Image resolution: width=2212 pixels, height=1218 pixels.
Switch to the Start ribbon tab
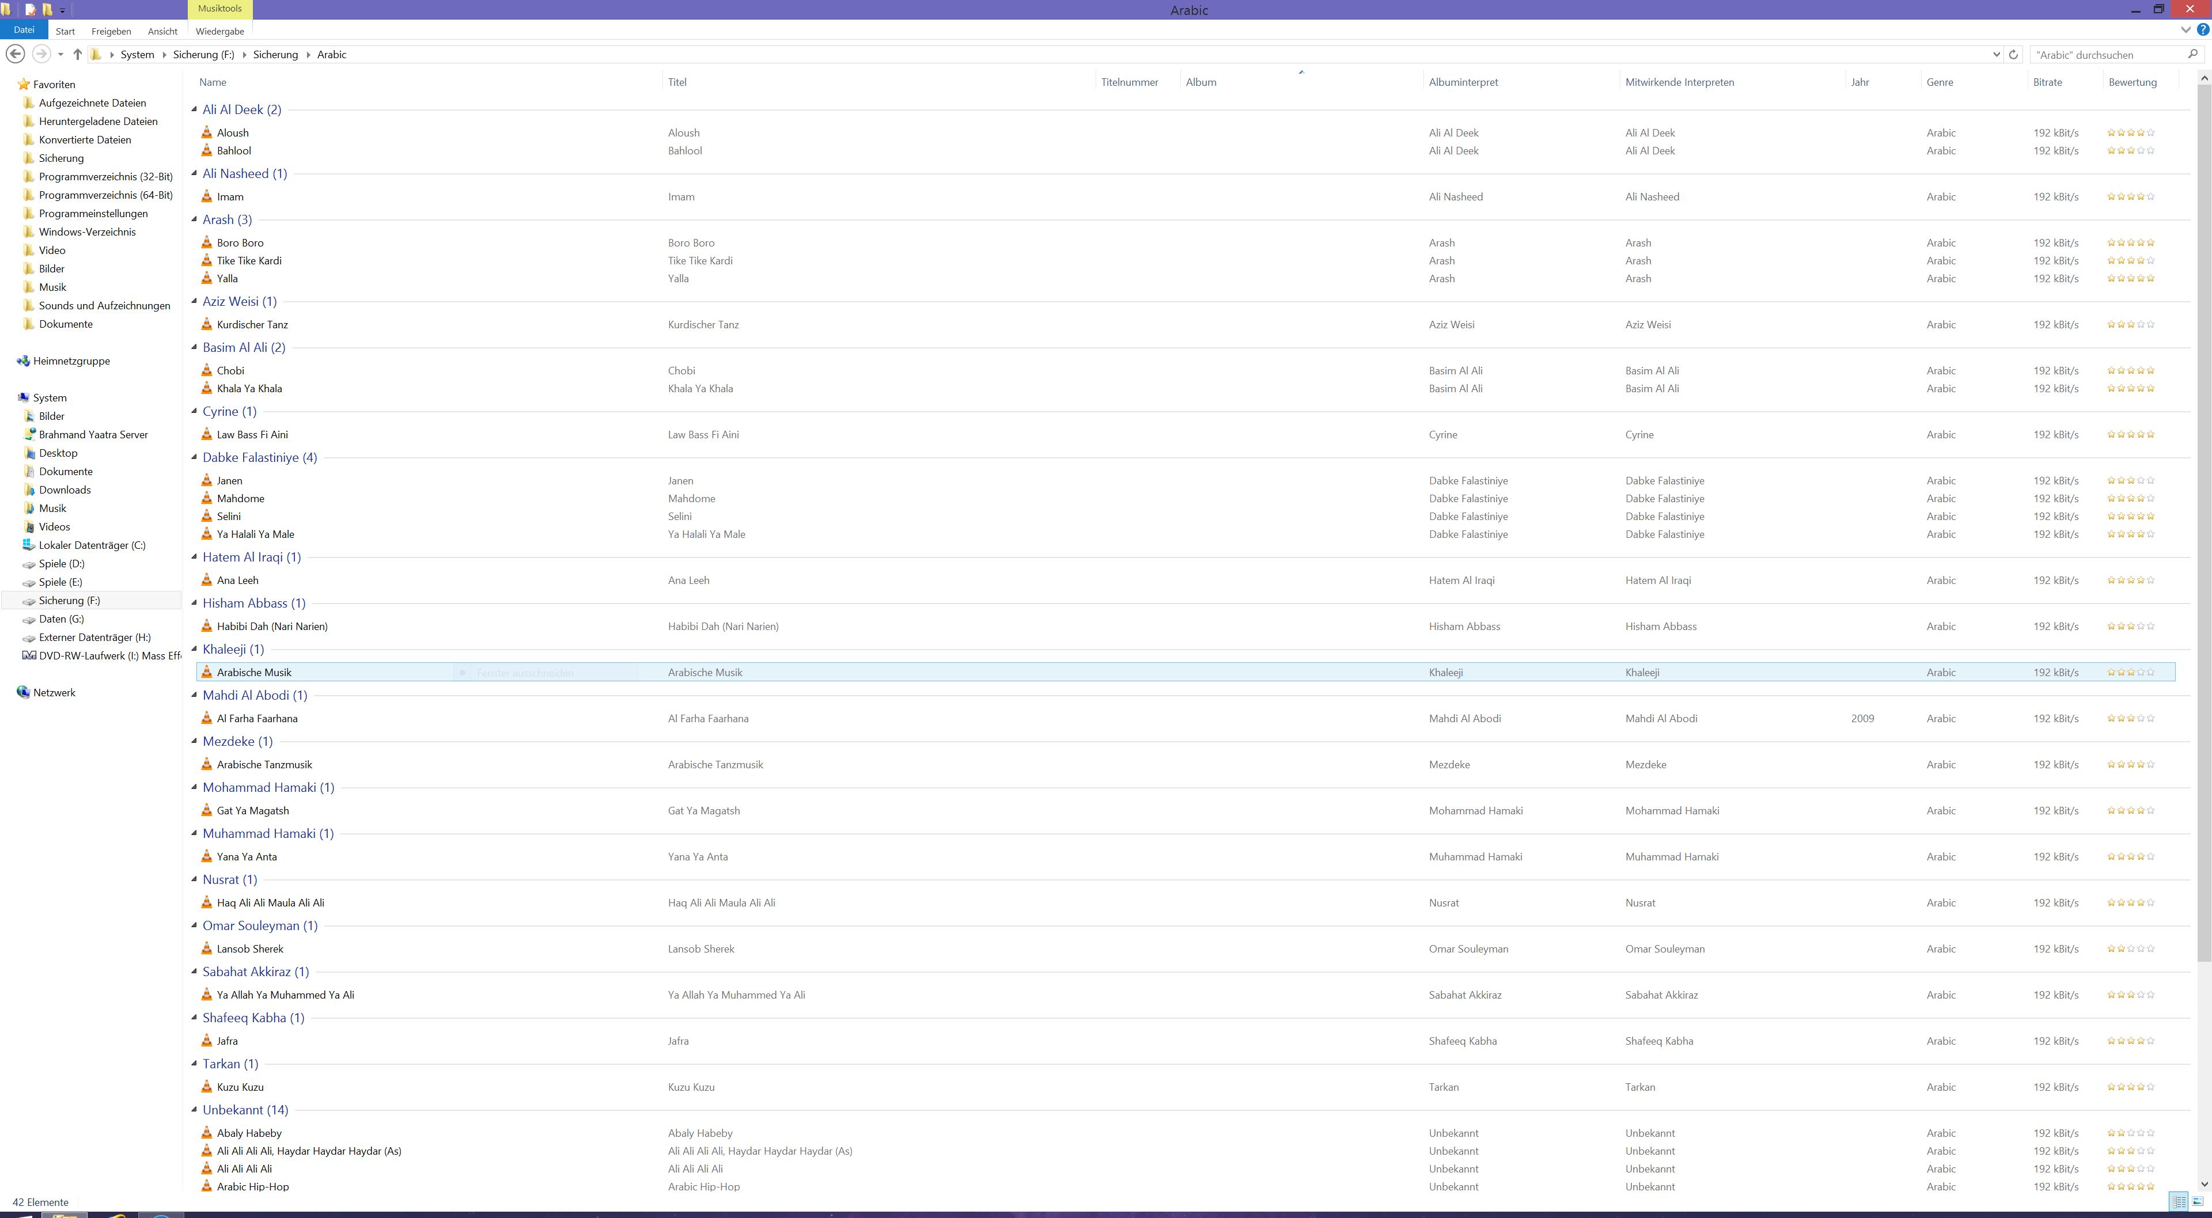(x=65, y=31)
